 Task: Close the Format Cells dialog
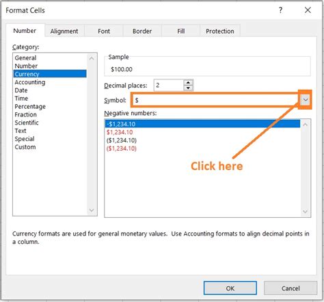point(308,10)
